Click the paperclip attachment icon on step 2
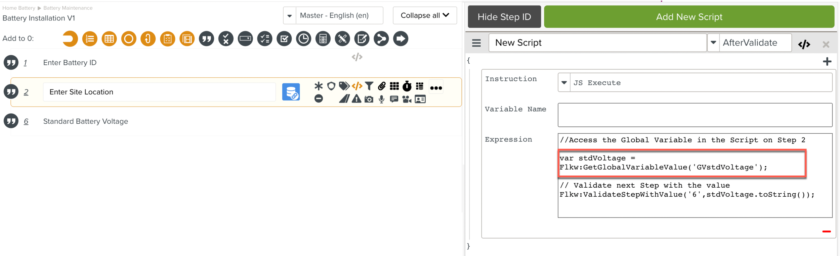The height and width of the screenshot is (256, 840). [381, 86]
